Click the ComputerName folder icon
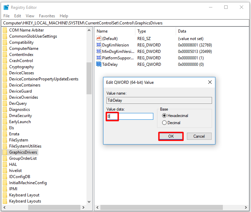Screen dimensions: 251x212 (x=5, y=49)
